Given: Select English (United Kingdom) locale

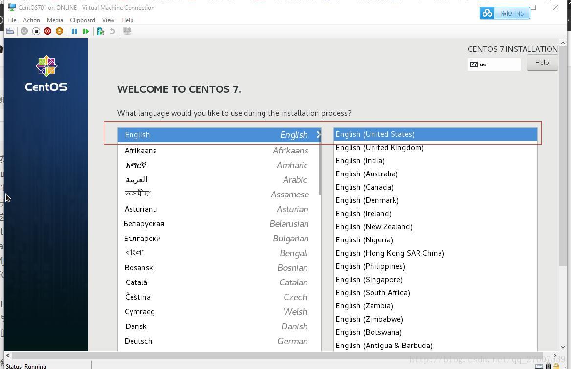Looking at the screenshot, I should tap(435, 148).
